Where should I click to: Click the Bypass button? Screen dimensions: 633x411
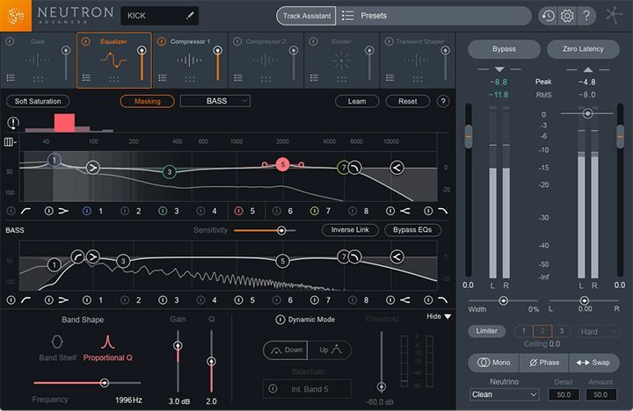[x=504, y=49]
